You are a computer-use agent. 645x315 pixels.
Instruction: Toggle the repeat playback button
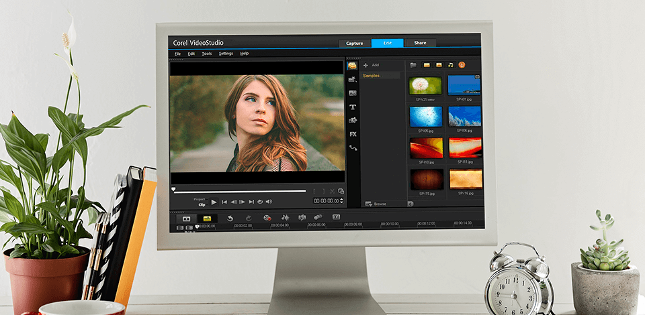tap(260, 202)
